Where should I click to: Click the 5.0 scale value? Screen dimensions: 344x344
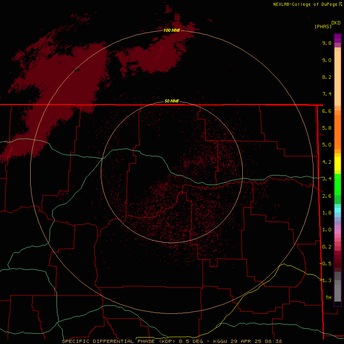pos(327,145)
